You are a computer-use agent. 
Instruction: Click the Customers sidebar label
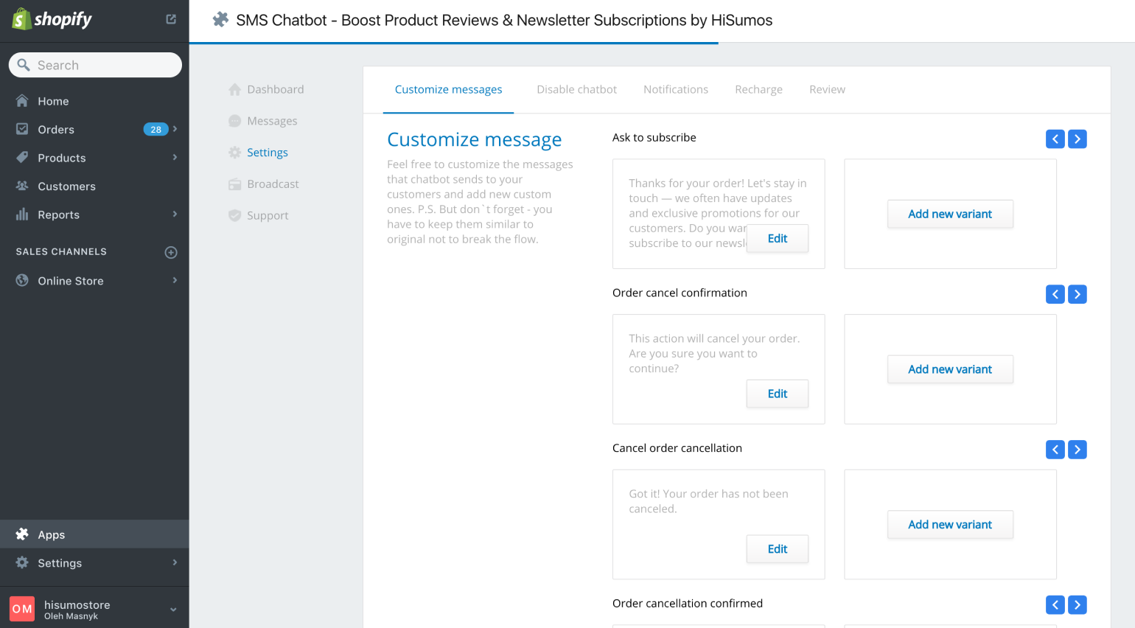[x=66, y=186]
